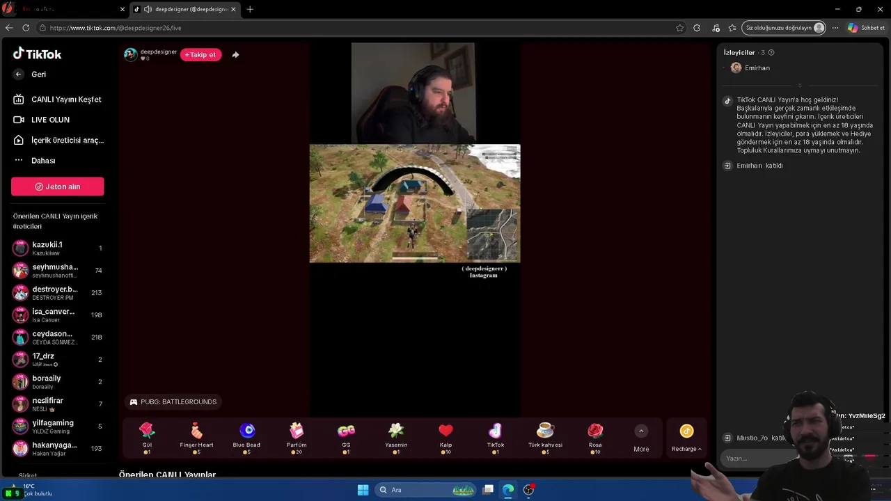Switch to the deepdesigner TikTok tab

point(184,9)
